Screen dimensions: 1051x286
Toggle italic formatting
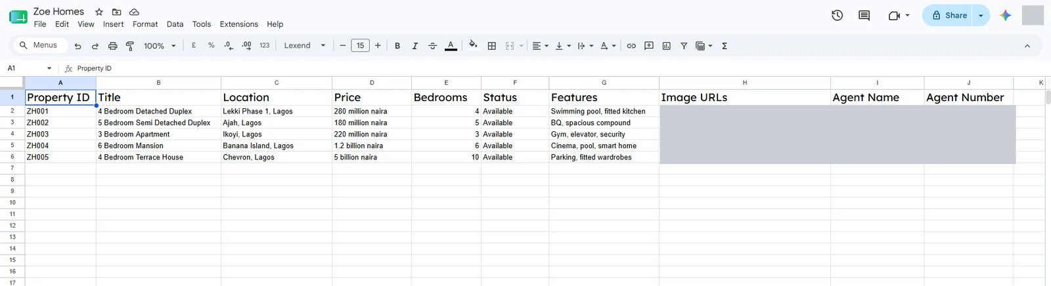[415, 46]
